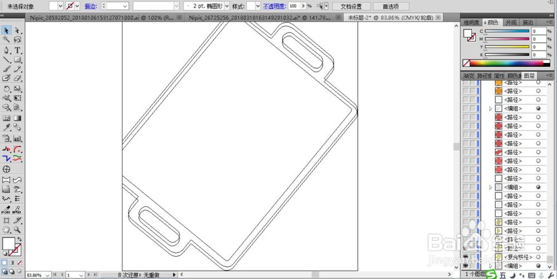557x279 pixels.
Task: Pick the Eyedropper tool
Action: click(6, 127)
